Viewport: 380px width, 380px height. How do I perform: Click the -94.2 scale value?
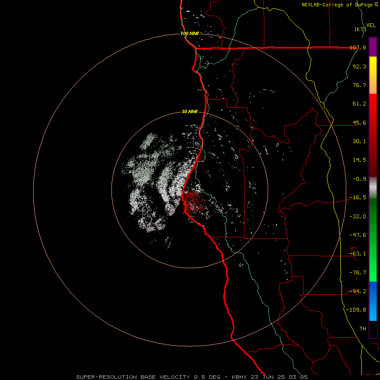(x=358, y=291)
